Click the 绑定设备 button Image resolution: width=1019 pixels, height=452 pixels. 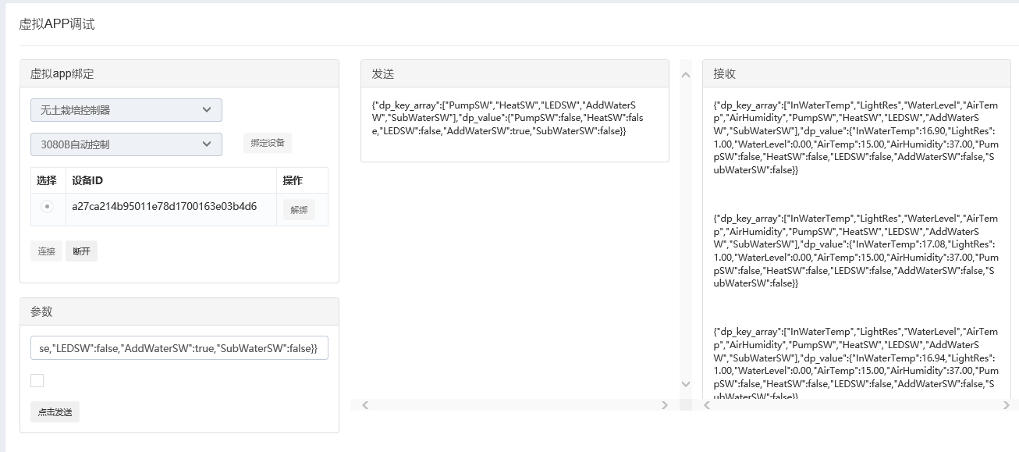(x=267, y=144)
